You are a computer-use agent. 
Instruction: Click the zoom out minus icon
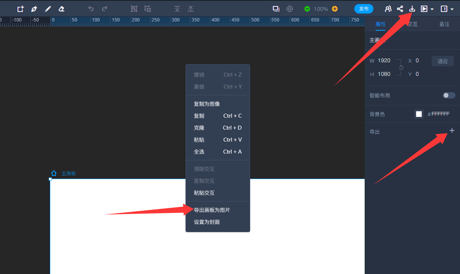click(307, 9)
